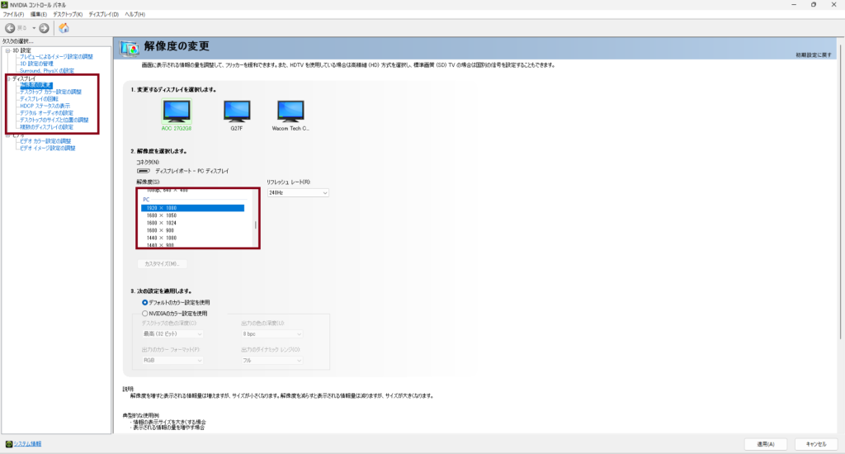The width and height of the screenshot is (845, 454).
Task: Open the ファイル(F) menu
Action: click(13, 15)
